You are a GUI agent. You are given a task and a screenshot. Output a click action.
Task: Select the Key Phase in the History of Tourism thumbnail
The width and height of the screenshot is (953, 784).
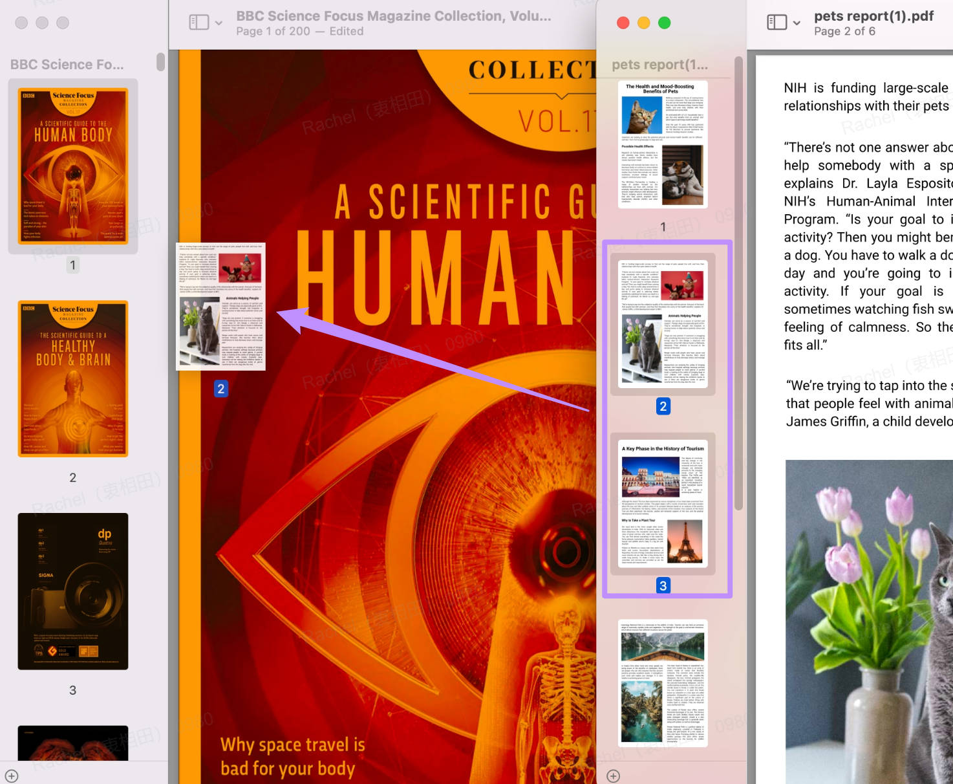coord(663,505)
